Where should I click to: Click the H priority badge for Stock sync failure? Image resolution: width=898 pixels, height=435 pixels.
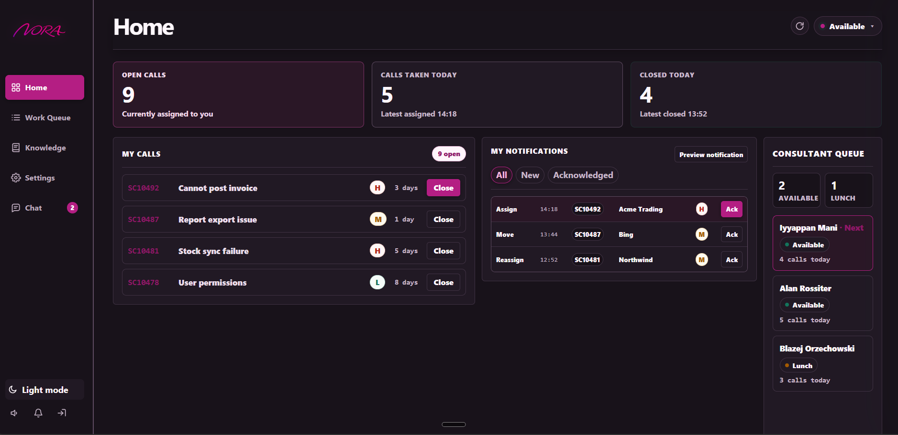click(x=377, y=251)
